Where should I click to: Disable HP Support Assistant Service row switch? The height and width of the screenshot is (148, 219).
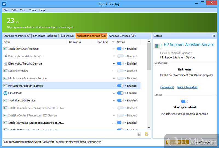pos(120,86)
